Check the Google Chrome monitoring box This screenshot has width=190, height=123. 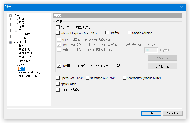129,33
